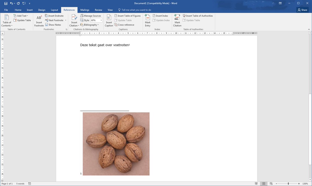This screenshot has width=312, height=186.
Task: Customize the Quick Access Toolbar
Action: pyautogui.click(x=29, y=3)
